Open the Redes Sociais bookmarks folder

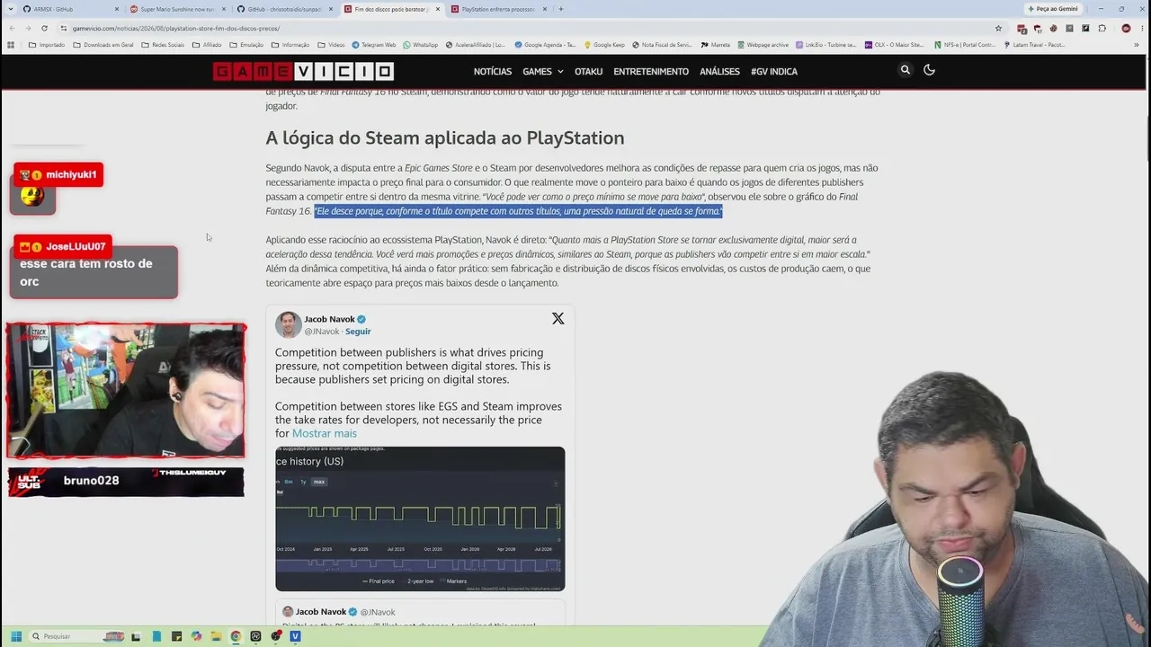point(162,44)
